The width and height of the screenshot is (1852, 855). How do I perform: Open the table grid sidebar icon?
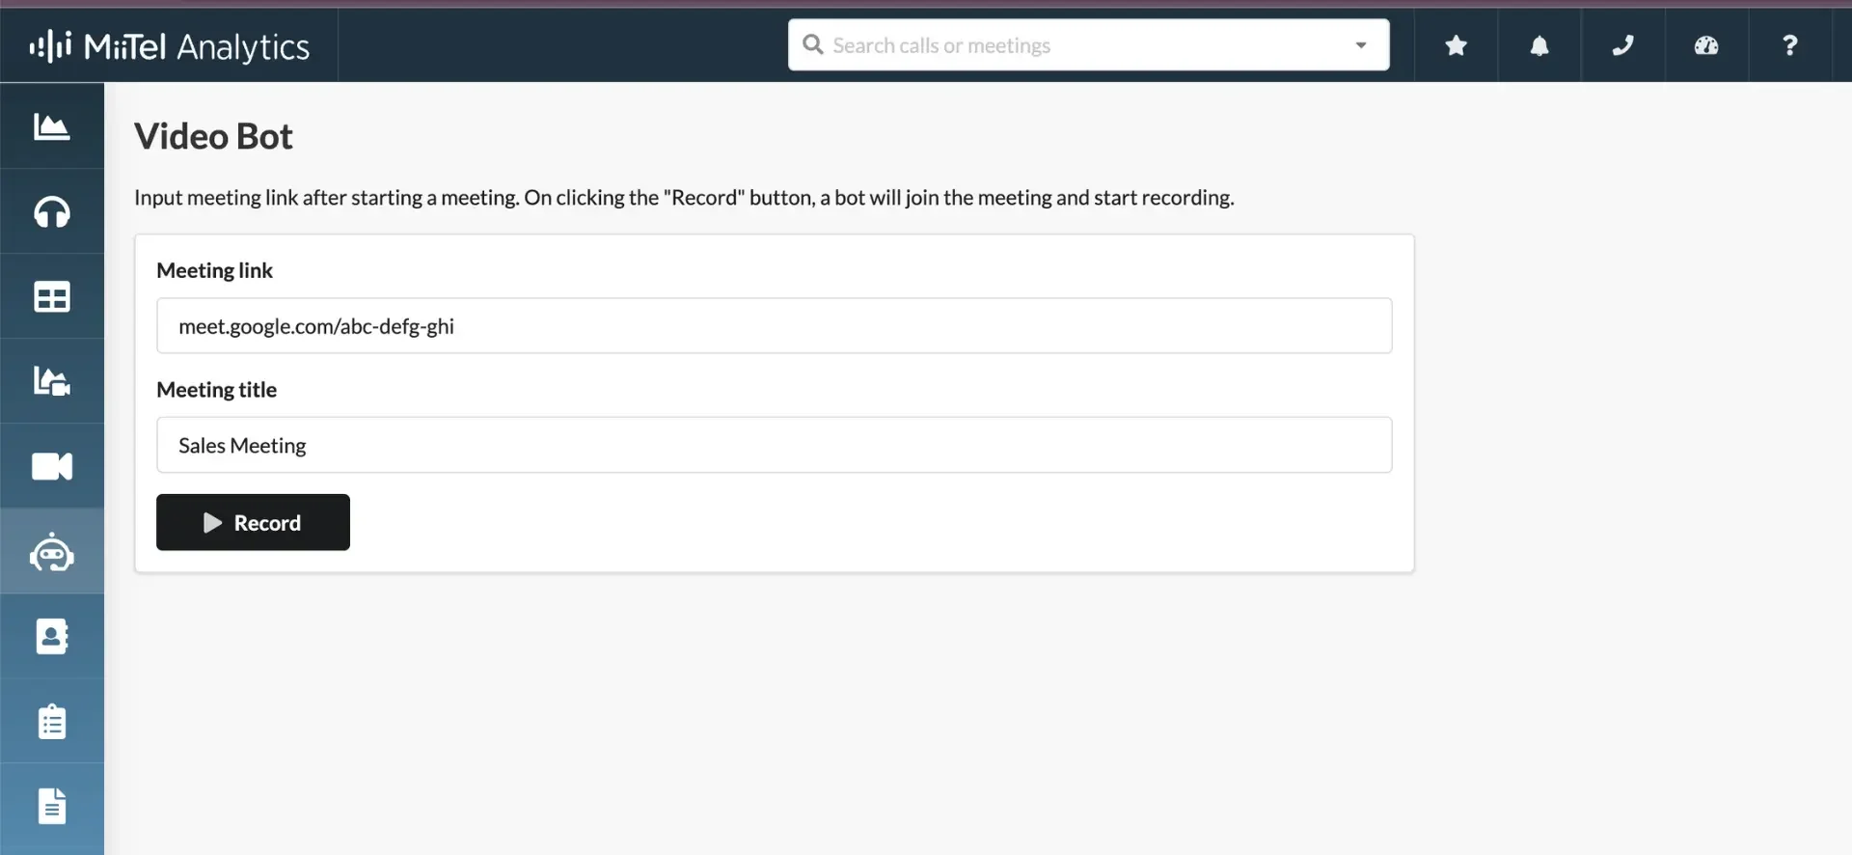(x=52, y=296)
